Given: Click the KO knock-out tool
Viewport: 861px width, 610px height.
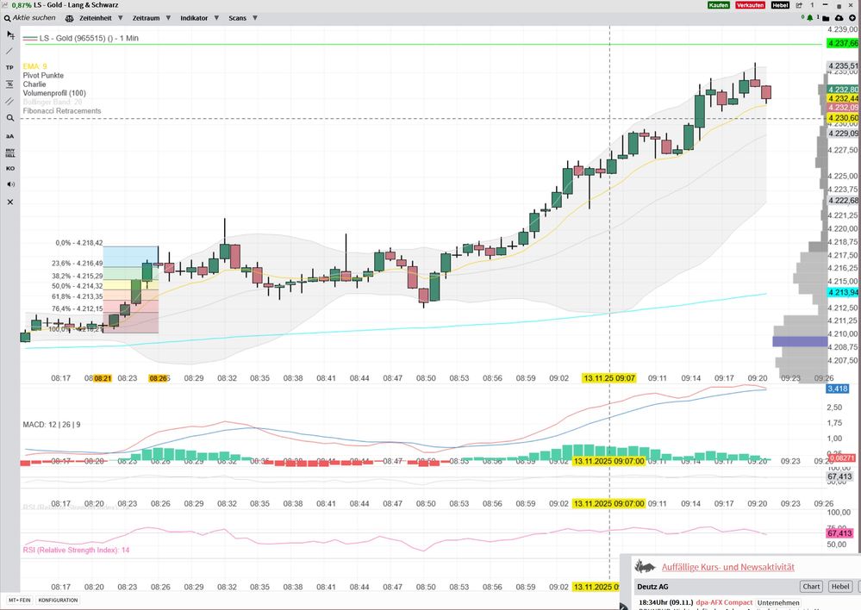Looking at the screenshot, I should [9, 168].
